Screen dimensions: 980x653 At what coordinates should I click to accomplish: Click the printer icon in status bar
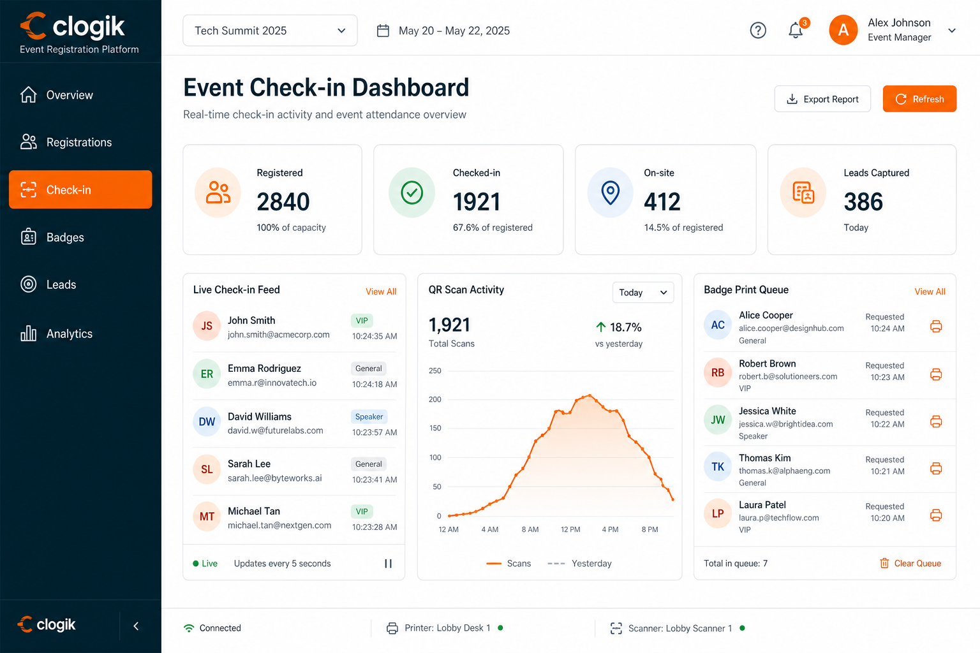(392, 628)
